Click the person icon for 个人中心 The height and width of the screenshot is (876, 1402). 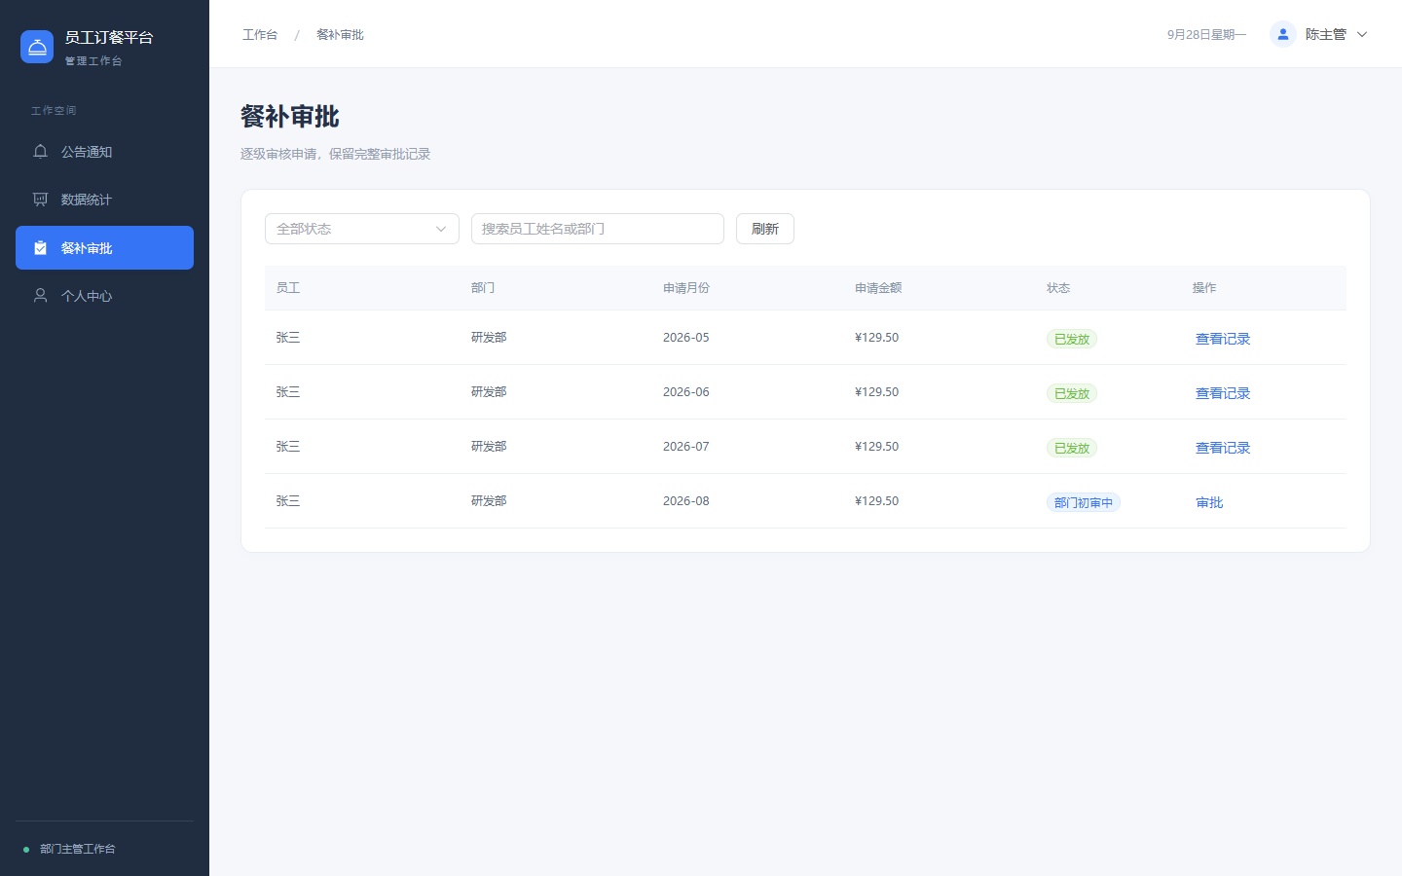[40, 296]
